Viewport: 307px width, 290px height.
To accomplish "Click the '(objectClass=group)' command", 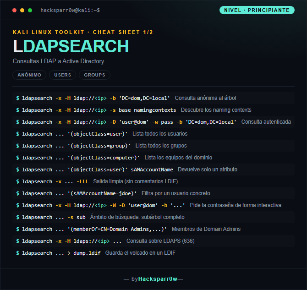I will point(73,146).
